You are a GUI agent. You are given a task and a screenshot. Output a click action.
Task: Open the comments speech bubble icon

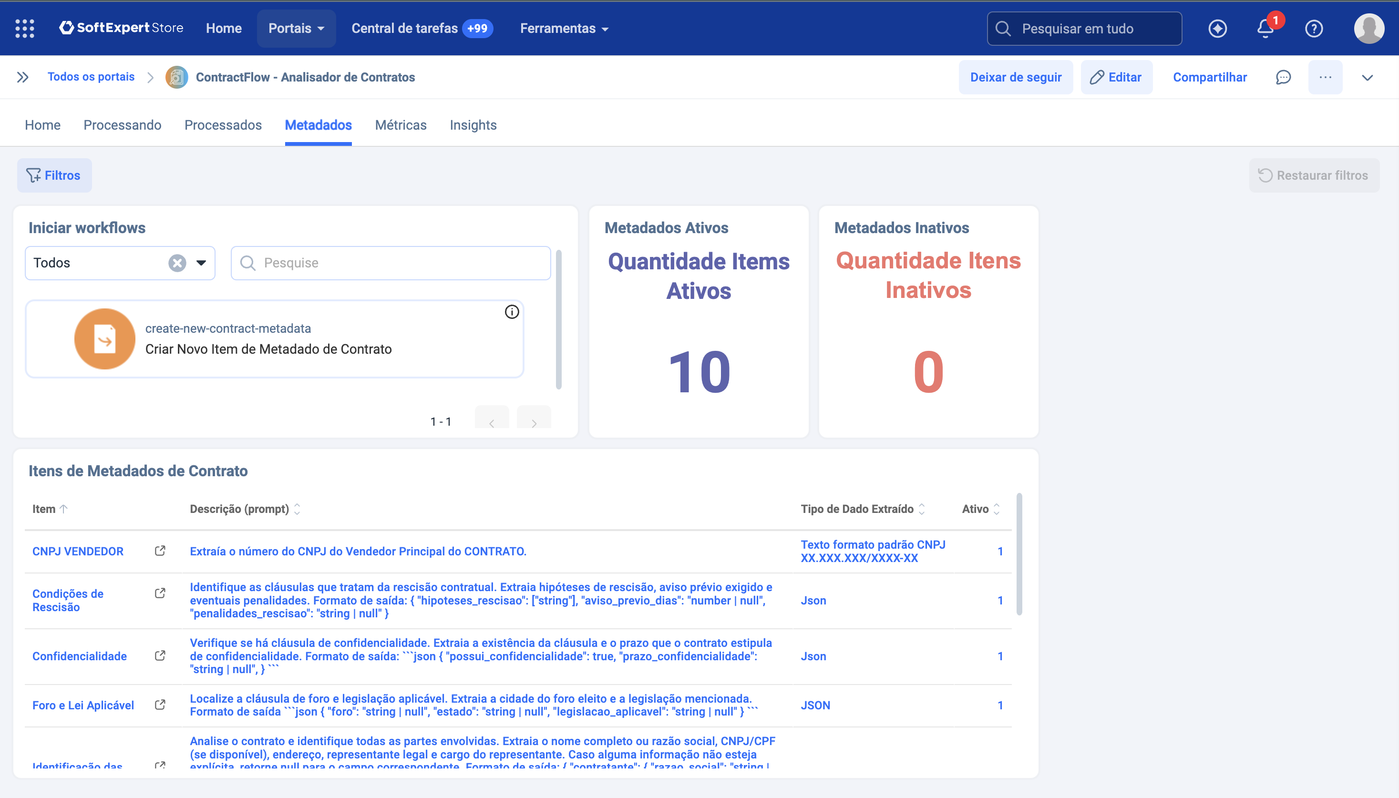pos(1282,77)
